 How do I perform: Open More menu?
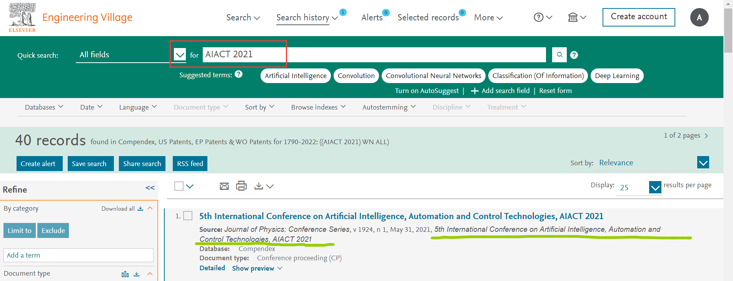[x=488, y=18]
